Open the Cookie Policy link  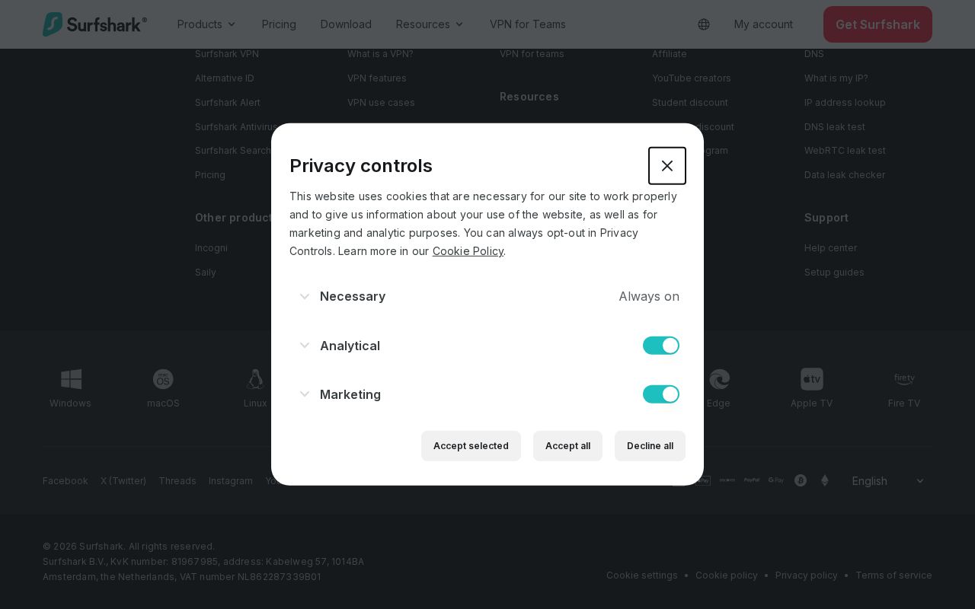click(468, 251)
